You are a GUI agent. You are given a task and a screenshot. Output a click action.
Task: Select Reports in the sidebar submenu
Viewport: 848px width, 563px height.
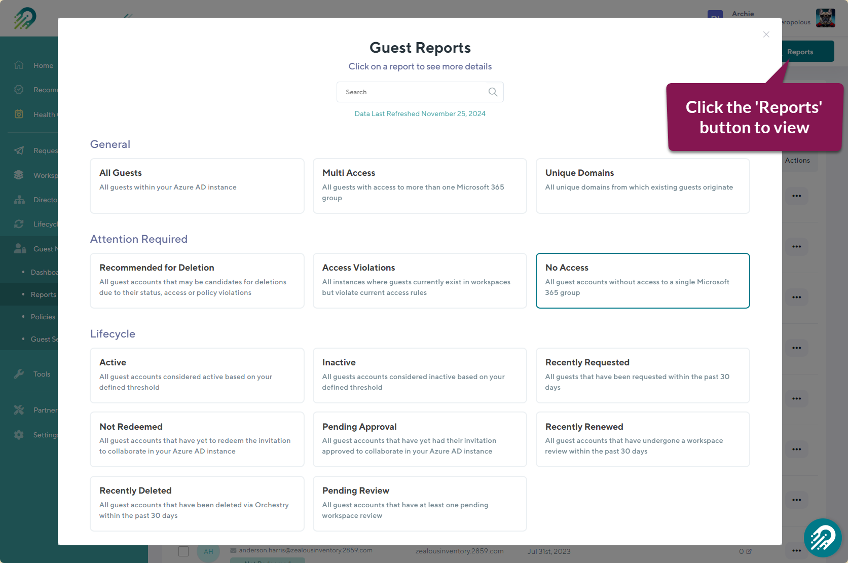coord(43,294)
